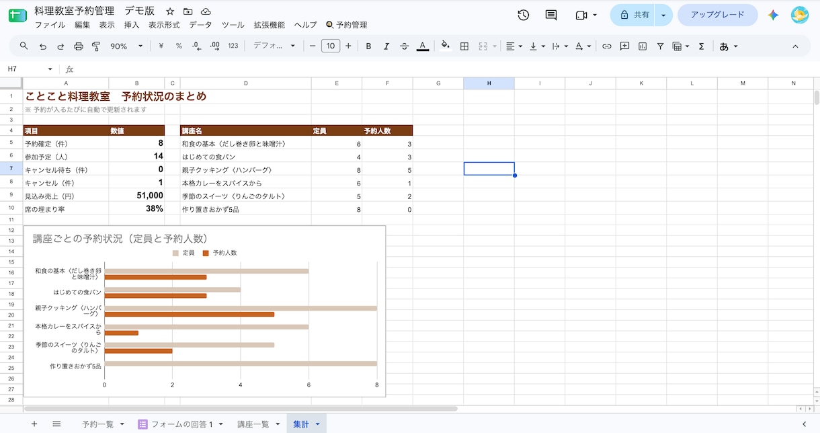Undo the last action
Screen dimensions: 820x433
click(43, 46)
